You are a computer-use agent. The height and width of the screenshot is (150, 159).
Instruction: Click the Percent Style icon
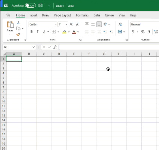143,32
